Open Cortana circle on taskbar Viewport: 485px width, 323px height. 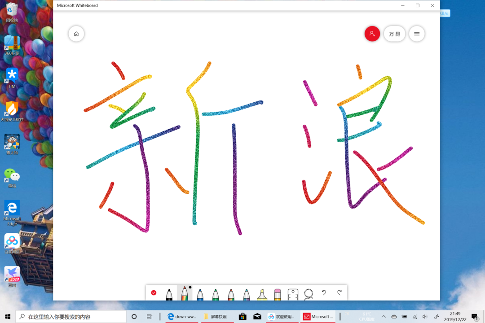tap(134, 317)
